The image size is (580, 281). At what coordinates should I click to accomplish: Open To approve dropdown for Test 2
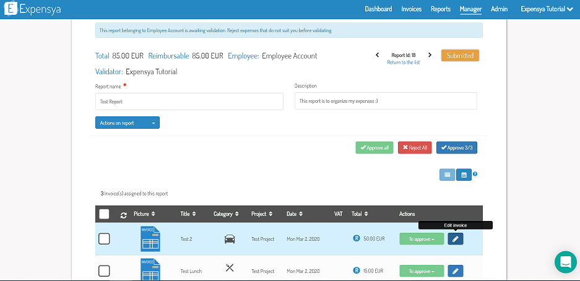tap(422, 239)
